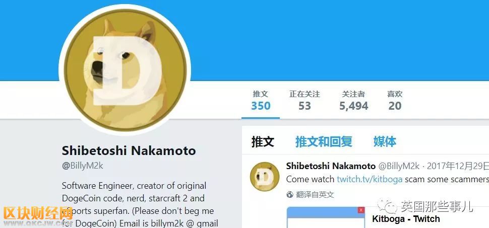Screen dimensions: 489x228
Task: Open the large Dogecoin profile avatar
Action: coord(125,70)
